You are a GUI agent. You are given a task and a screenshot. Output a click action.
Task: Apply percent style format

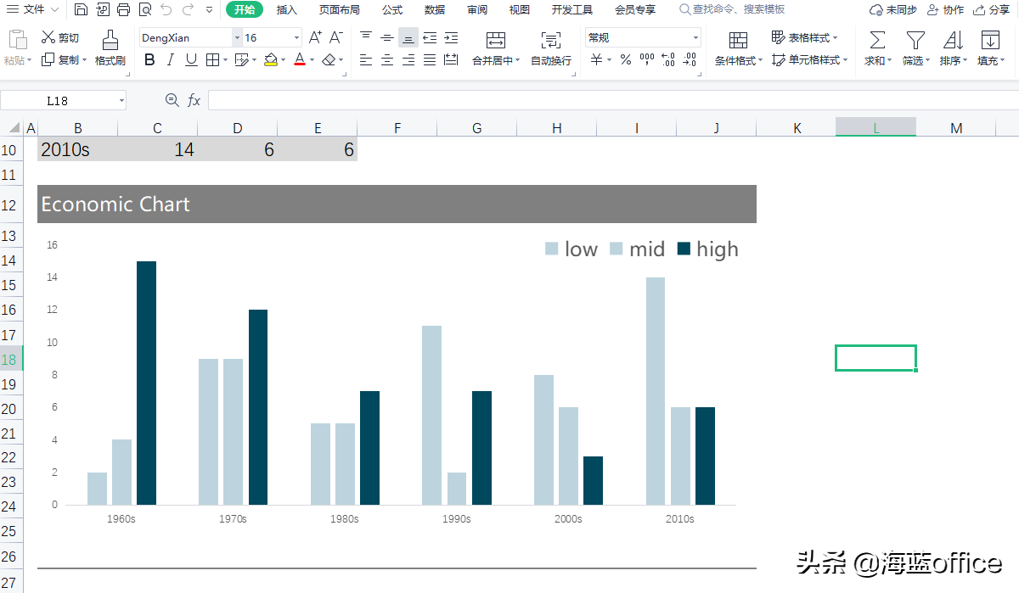point(626,60)
